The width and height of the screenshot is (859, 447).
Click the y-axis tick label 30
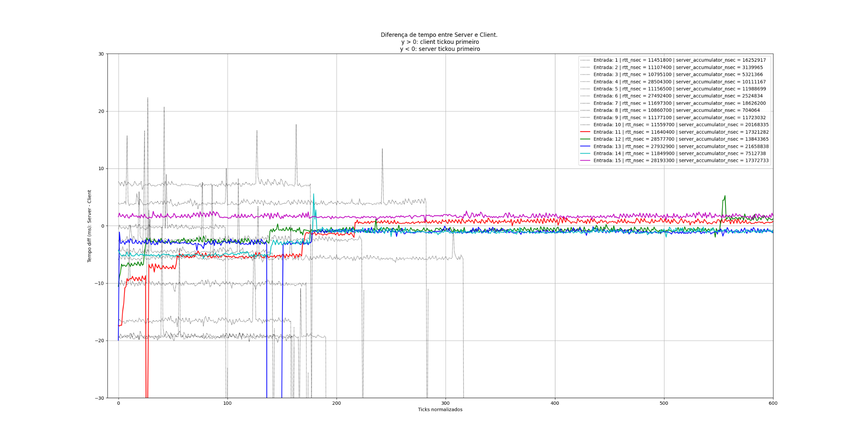[x=101, y=54]
